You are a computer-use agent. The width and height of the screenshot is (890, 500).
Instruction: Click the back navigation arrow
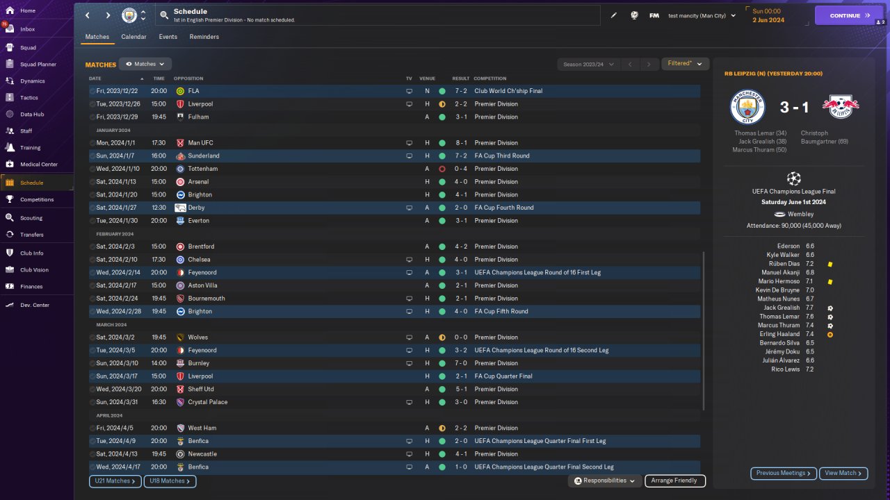click(x=88, y=15)
